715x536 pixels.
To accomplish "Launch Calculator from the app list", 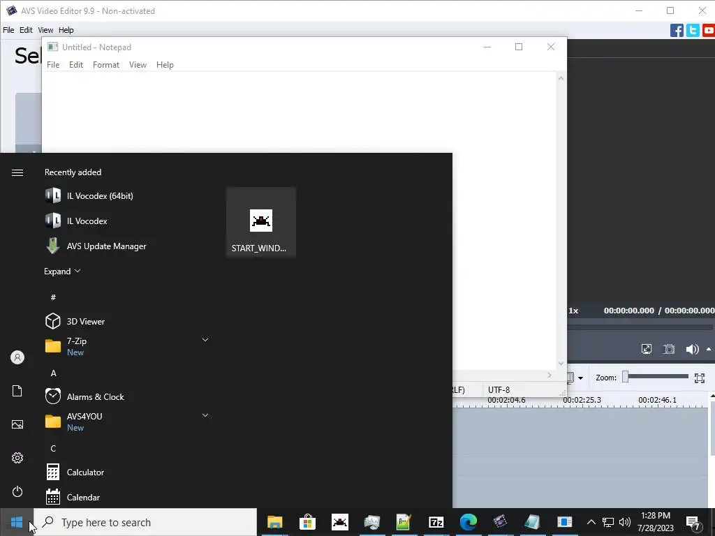I will tap(75, 472).
